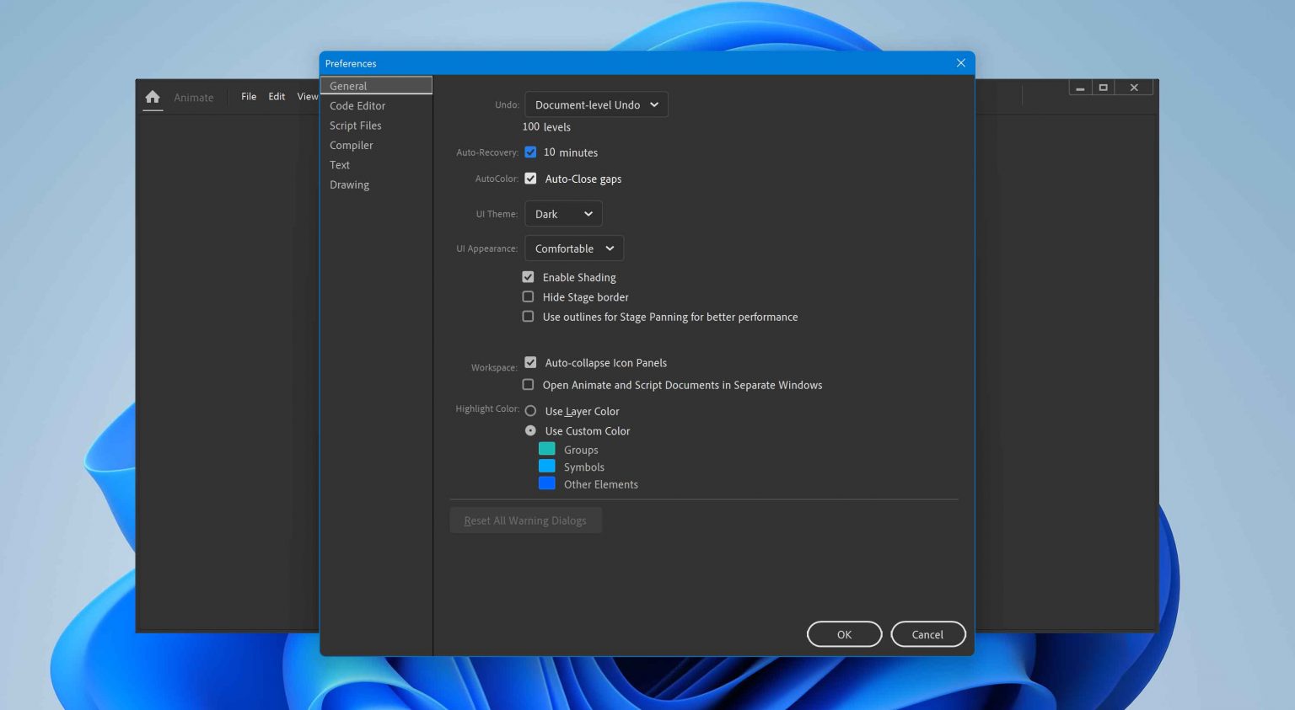This screenshot has height=710, width=1295.
Task: Uncheck Auto-Close gaps option
Action: coord(530,178)
